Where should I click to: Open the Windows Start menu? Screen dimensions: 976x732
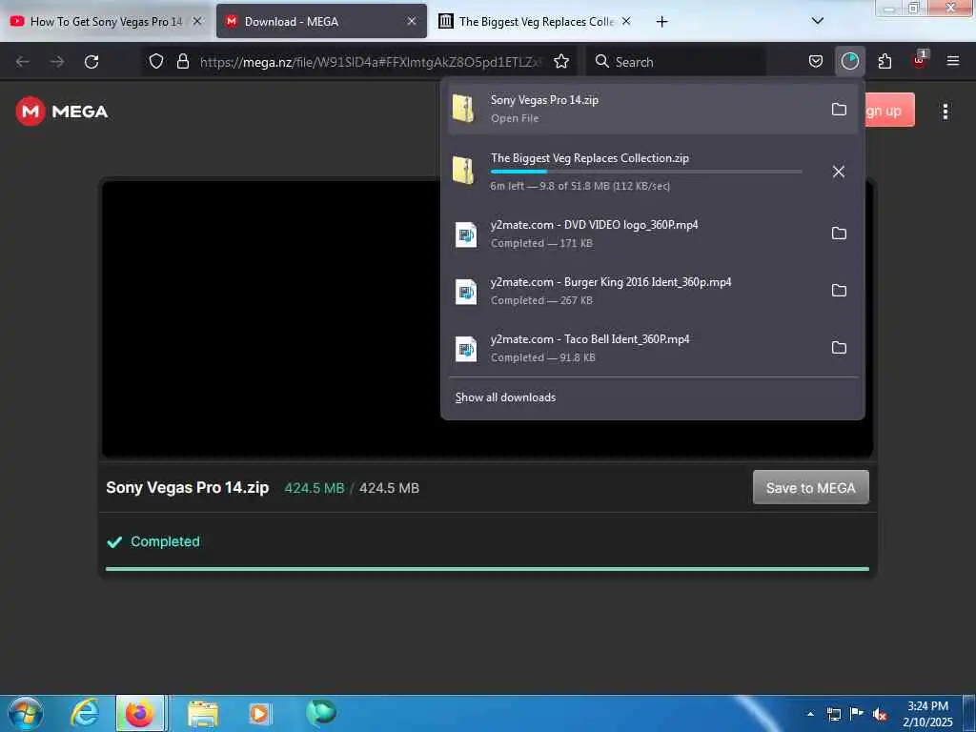[26, 713]
